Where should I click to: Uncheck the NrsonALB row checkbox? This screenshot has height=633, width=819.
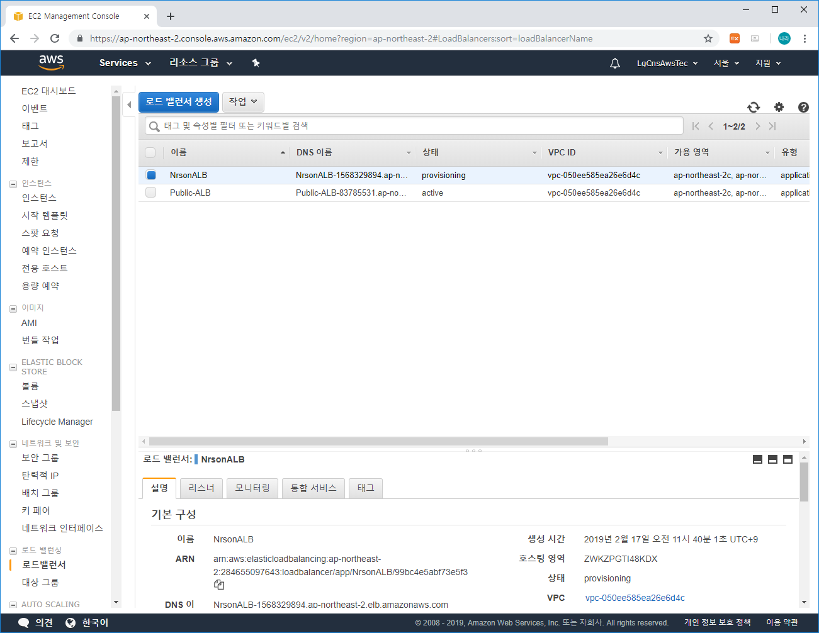pos(151,175)
